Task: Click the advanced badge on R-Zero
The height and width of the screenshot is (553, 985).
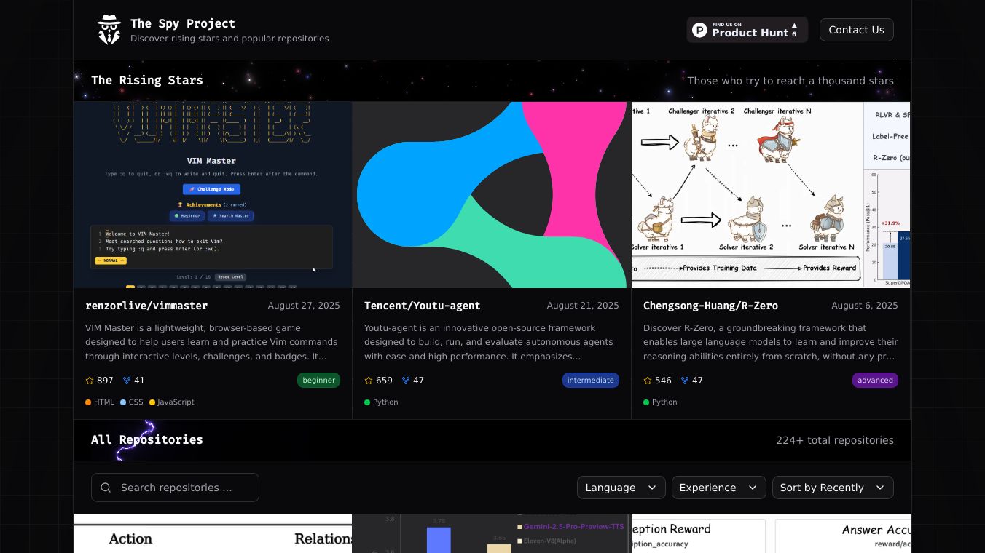Action: [x=875, y=380]
